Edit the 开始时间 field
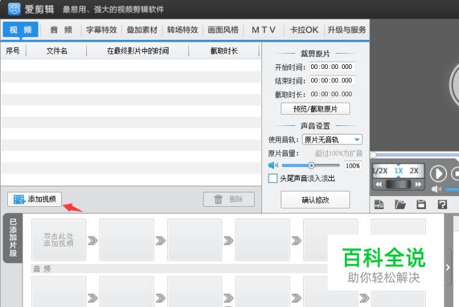 (x=332, y=67)
